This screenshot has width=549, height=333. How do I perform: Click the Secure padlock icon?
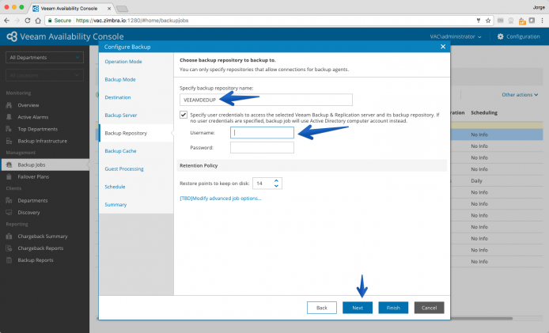pyautogui.click(x=50, y=21)
